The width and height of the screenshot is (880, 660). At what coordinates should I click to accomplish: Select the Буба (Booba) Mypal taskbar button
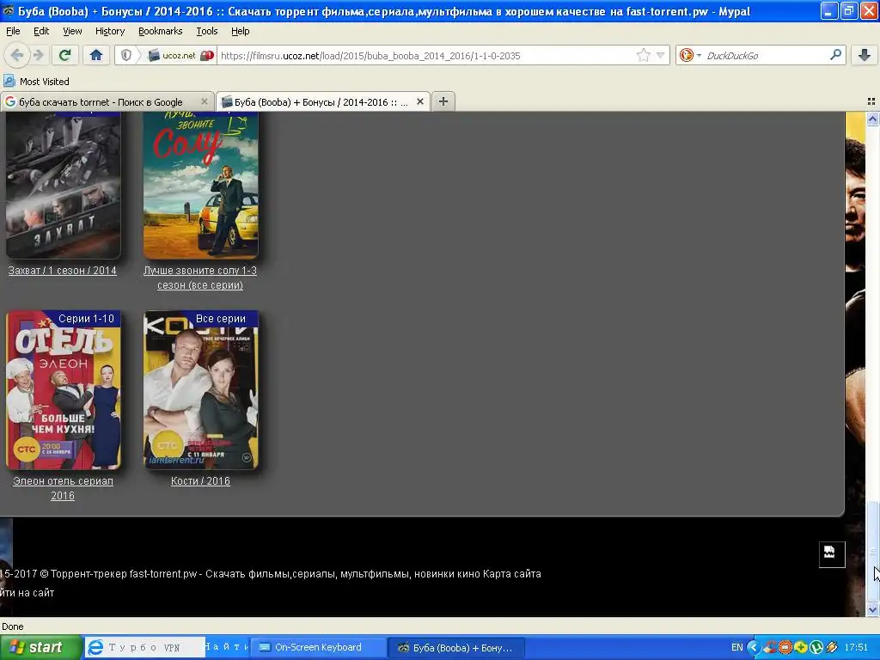click(457, 648)
